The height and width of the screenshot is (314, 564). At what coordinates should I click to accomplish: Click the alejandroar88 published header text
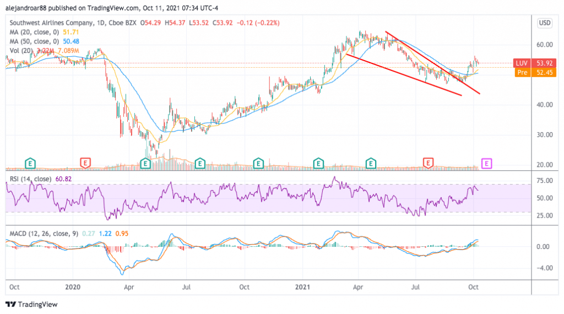111,8
